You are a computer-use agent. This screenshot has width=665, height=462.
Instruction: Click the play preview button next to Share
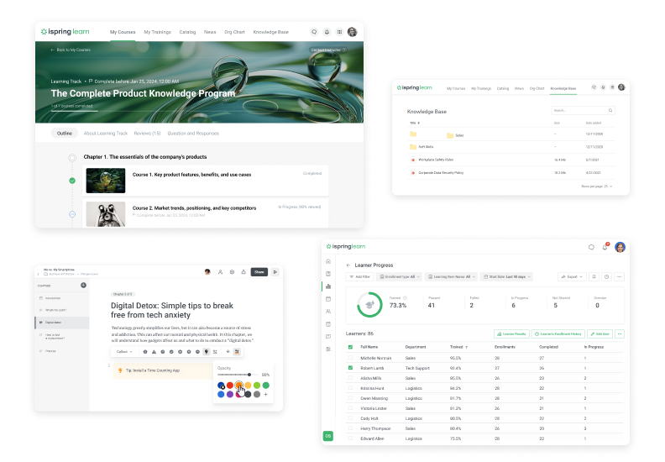pos(275,272)
